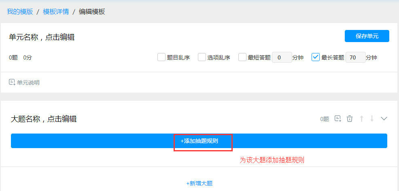Open the 单元说明 description text
399x191 pixels.
28,83
